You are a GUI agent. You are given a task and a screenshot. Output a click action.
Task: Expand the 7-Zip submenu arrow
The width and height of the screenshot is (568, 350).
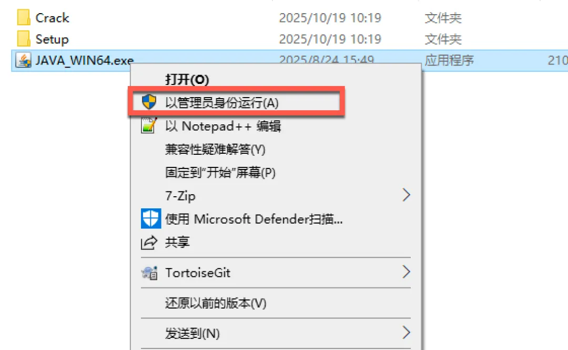(406, 195)
